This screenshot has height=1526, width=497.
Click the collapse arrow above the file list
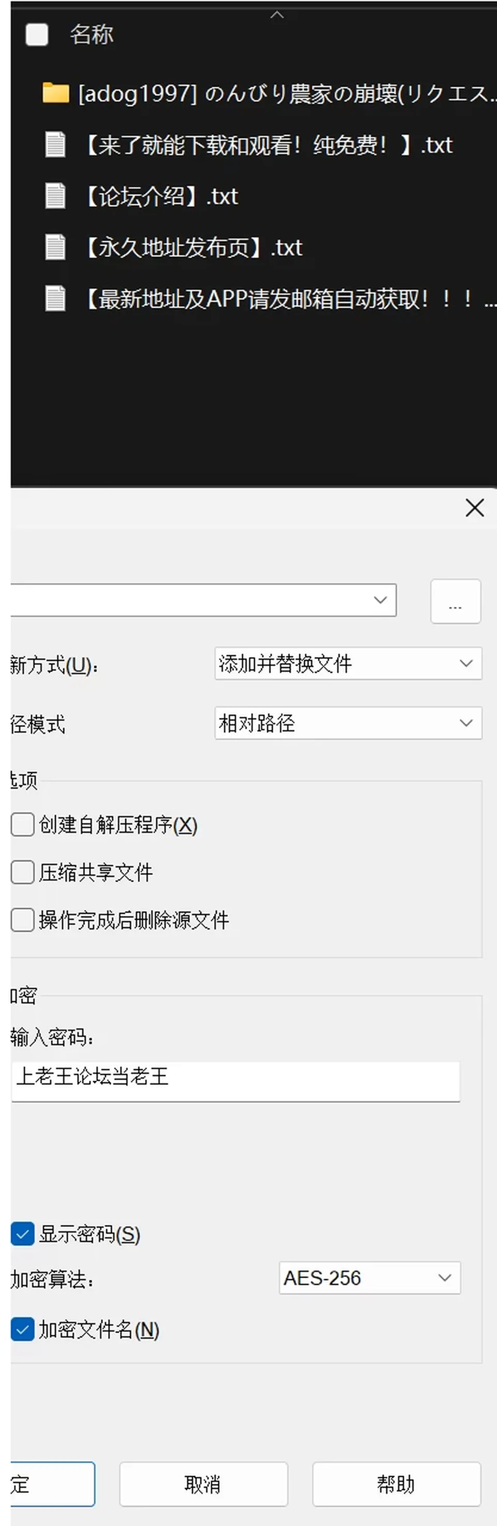pyautogui.click(x=277, y=15)
